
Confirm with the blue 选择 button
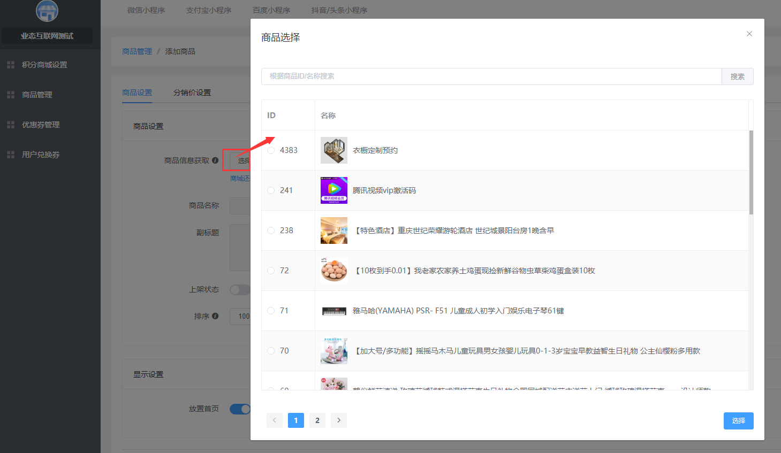pyautogui.click(x=739, y=421)
